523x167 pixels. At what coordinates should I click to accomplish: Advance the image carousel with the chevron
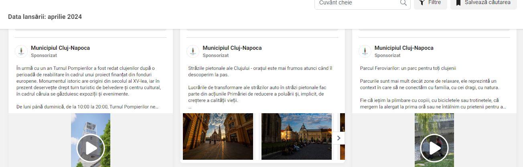(x=339, y=138)
